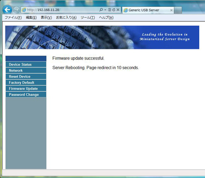
Task: Click the Stop loading X icon
Action: [x=118, y=10]
